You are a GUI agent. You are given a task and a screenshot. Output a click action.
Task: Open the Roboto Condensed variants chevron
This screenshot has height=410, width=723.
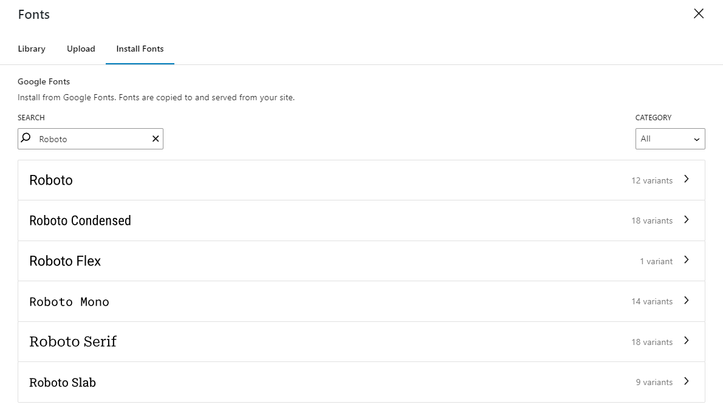(687, 220)
